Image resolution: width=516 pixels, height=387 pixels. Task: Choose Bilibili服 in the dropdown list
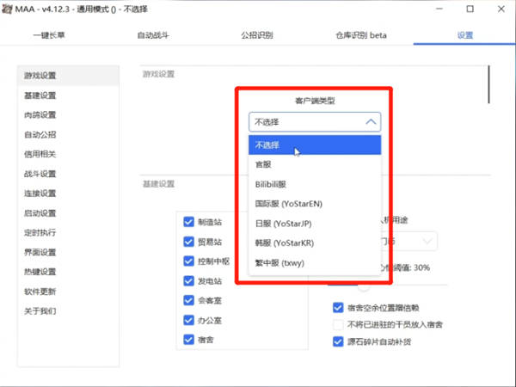(275, 185)
